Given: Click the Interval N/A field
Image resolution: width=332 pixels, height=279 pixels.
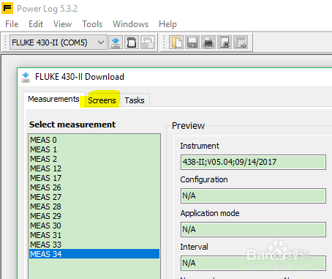Looking at the screenshot, I should tap(253, 263).
